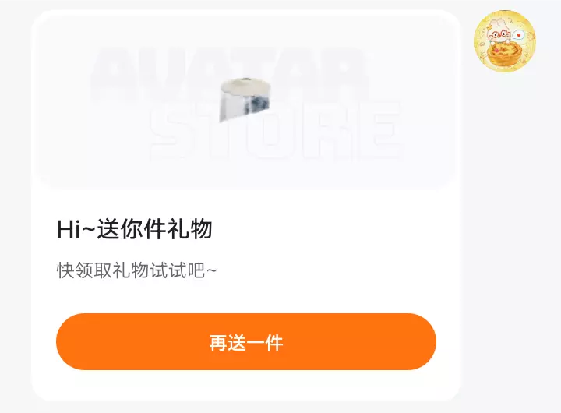Click the heart speech bubble in avatar

point(517,35)
